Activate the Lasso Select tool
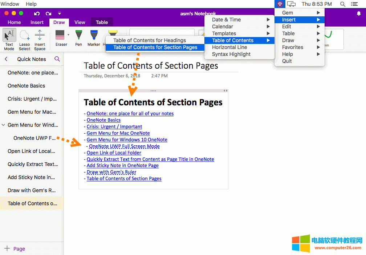Viewport: 366px width, 255px height. (25, 39)
